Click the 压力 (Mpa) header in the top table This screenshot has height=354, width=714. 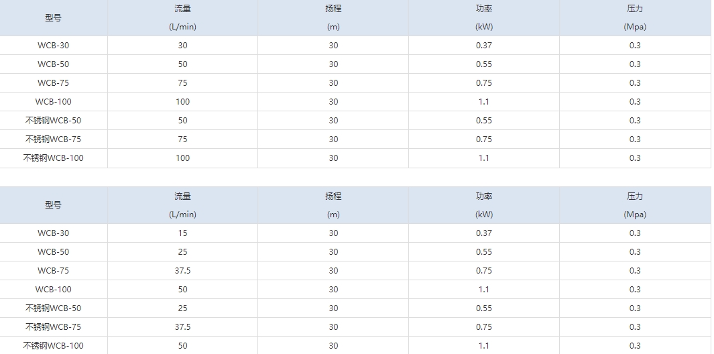635,18
